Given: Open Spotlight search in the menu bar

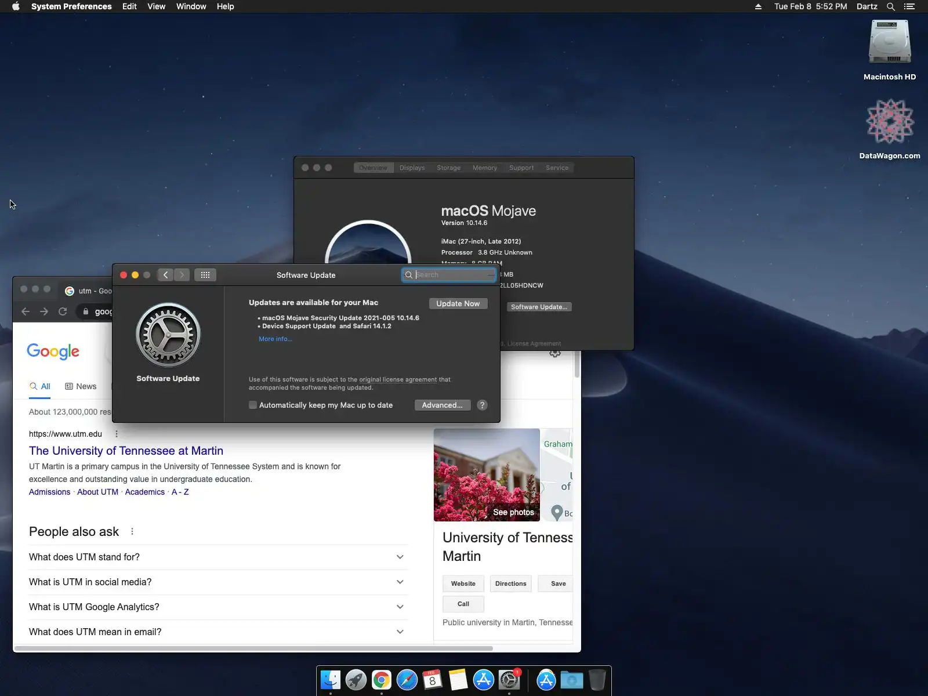Looking at the screenshot, I should coord(891,6).
